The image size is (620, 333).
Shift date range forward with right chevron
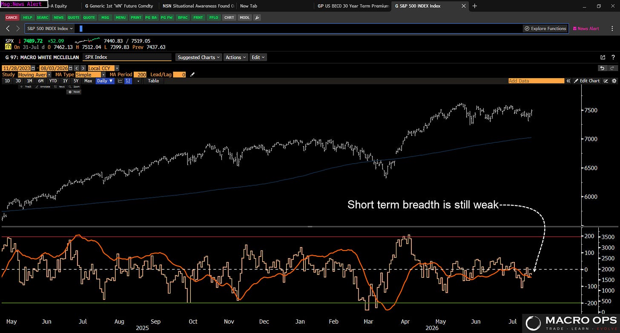[x=82, y=68]
